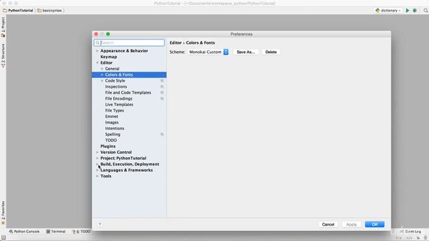
Task: Collapse the Editor section arrow
Action: click(x=97, y=63)
